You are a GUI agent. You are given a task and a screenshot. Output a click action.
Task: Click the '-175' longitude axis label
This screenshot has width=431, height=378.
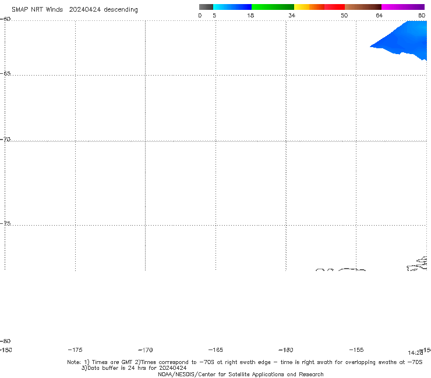click(x=75, y=350)
